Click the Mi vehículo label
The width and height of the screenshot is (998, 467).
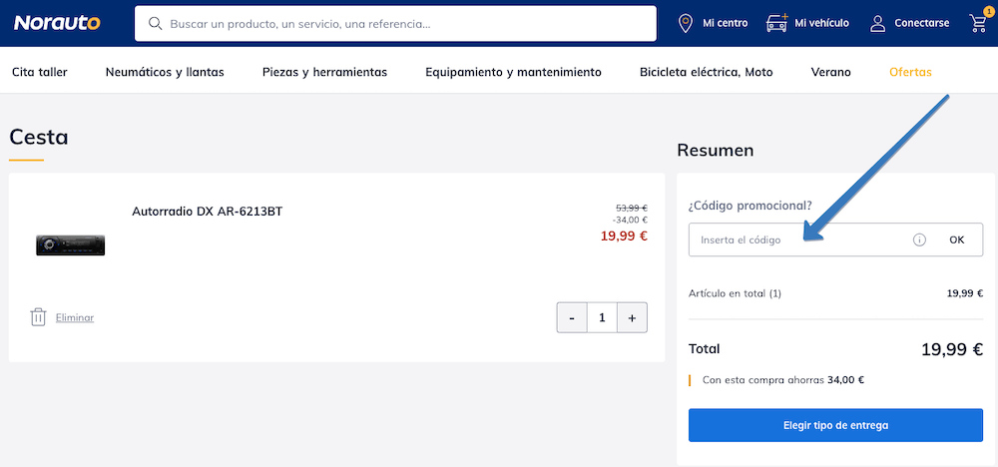tap(821, 23)
